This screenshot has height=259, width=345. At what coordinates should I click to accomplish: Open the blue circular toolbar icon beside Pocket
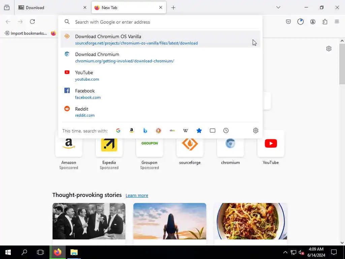300,22
